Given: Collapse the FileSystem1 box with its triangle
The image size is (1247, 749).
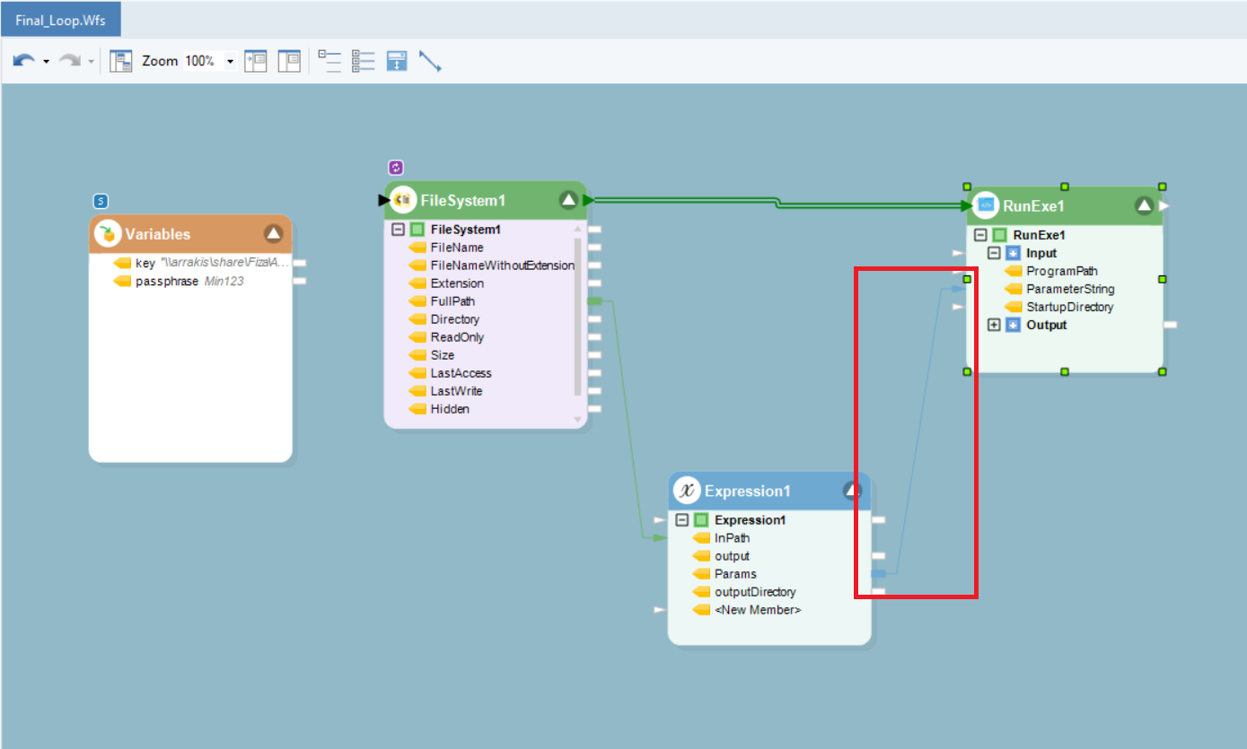Looking at the screenshot, I should [x=567, y=200].
